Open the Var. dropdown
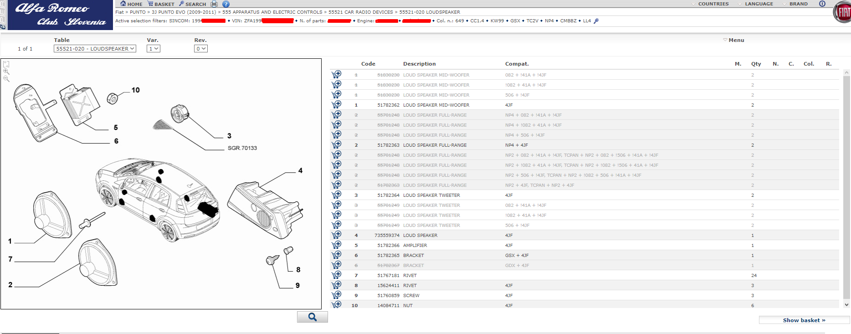Viewport: 851px width, 334px height. pyautogui.click(x=154, y=49)
